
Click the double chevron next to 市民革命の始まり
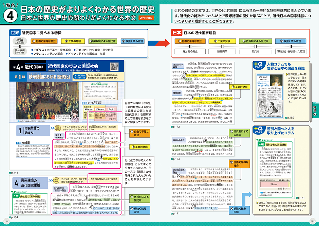coord(53,128)
